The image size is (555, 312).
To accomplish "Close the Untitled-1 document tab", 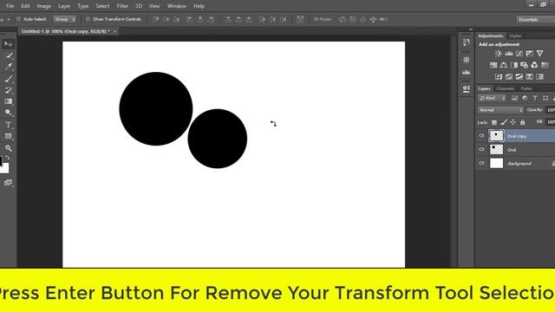I will [115, 31].
